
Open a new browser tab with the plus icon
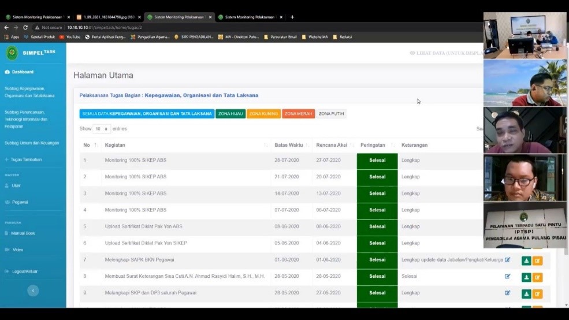292,17
